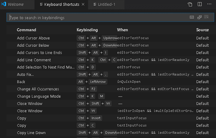Screen dimensions: 216x138
Task: Click the editorFocus when clause
Action: point(128,67)
